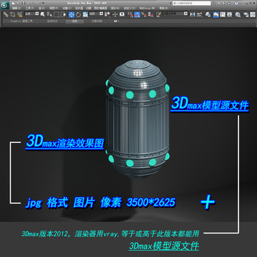Click the Mirror tool icon

tap(193, 14)
